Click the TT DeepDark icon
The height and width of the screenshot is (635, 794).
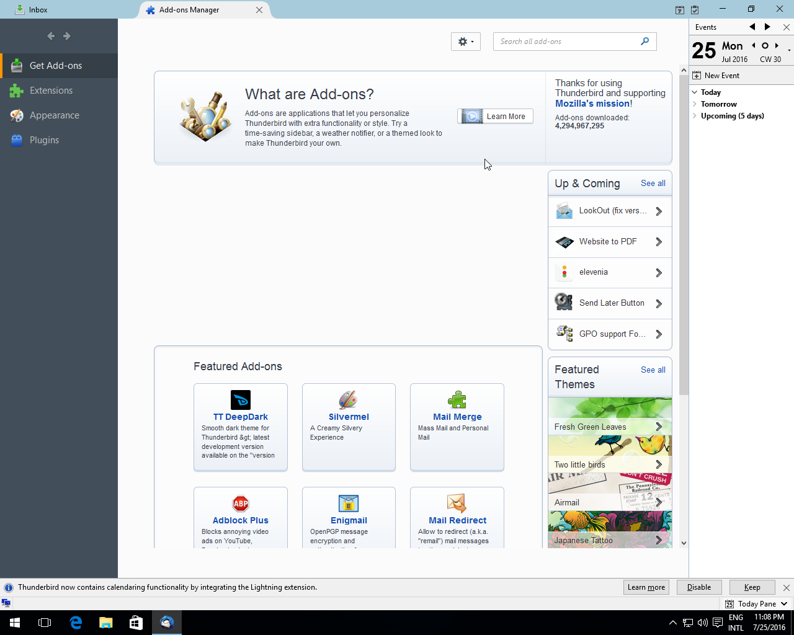pyautogui.click(x=241, y=400)
